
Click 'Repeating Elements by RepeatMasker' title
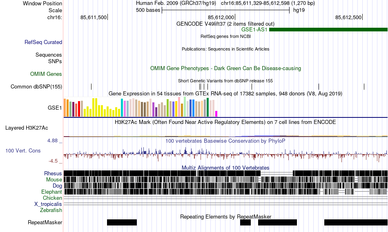(x=226, y=217)
